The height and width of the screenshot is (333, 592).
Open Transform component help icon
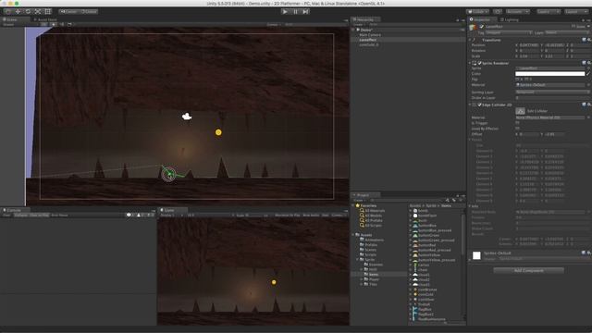pos(584,40)
